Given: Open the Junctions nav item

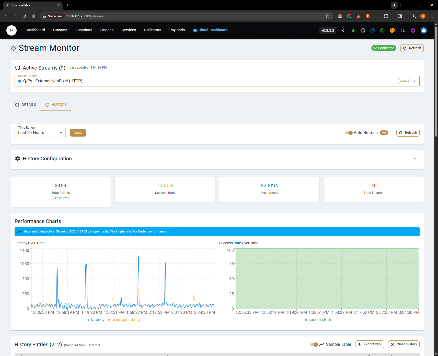Looking at the screenshot, I should 84,30.
